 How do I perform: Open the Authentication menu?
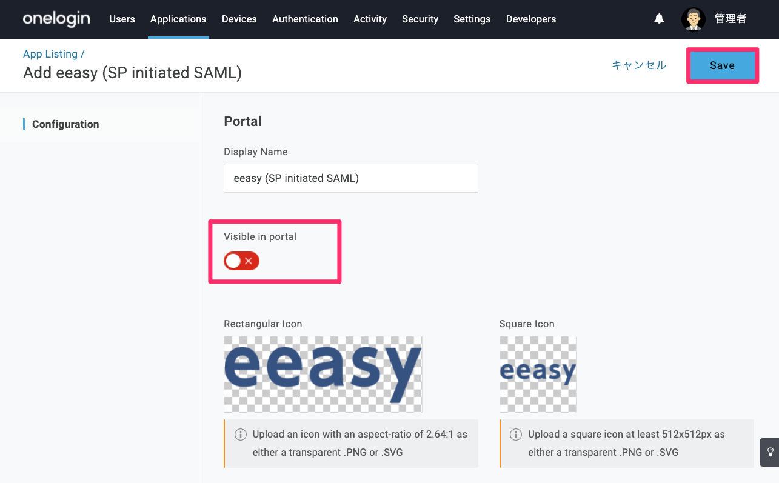coord(305,19)
